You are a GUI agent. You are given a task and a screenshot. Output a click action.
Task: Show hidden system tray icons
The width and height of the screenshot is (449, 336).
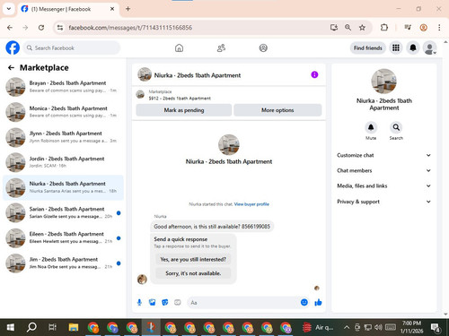pos(347,327)
